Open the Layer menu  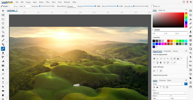[x=35, y=2]
